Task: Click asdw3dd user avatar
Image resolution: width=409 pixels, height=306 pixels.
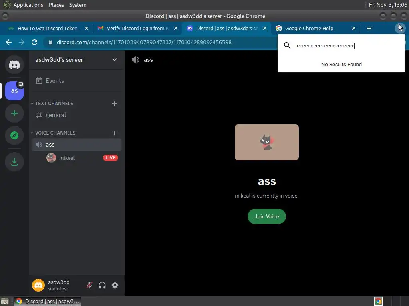Action: 38,285
